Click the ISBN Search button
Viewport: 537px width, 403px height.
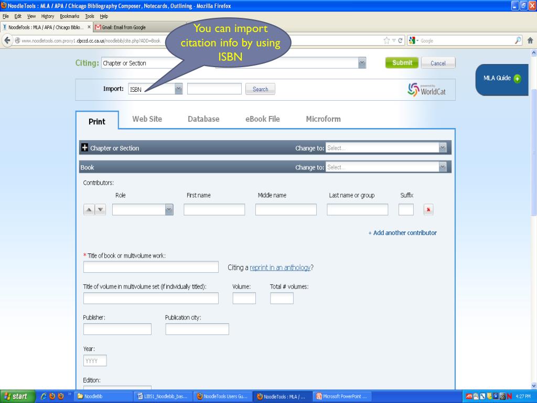point(260,89)
